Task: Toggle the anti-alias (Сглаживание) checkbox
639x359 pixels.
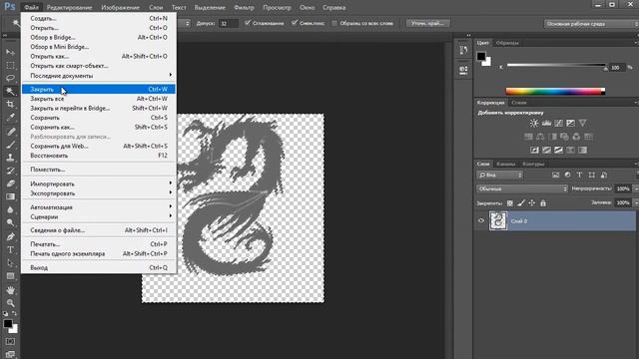Action: pos(248,23)
